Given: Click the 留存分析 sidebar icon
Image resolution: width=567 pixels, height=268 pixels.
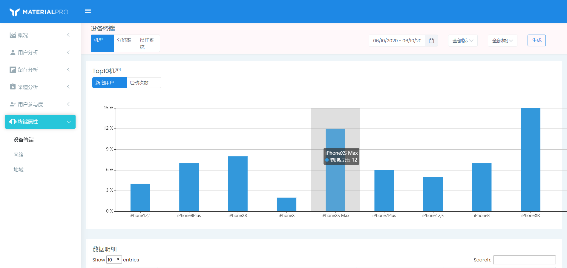Looking at the screenshot, I should (13, 70).
